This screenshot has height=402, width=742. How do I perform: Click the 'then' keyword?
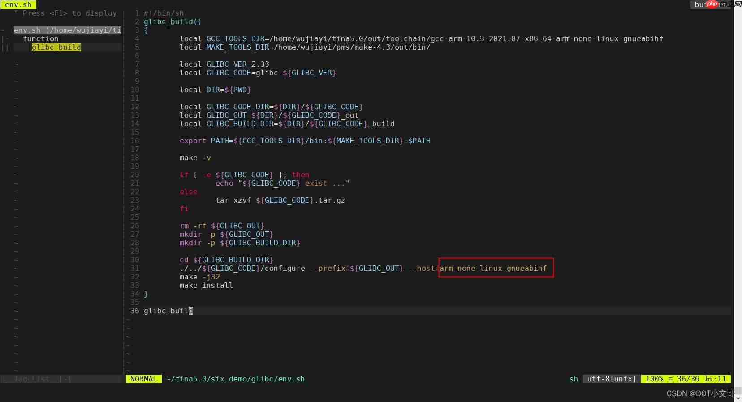300,175
